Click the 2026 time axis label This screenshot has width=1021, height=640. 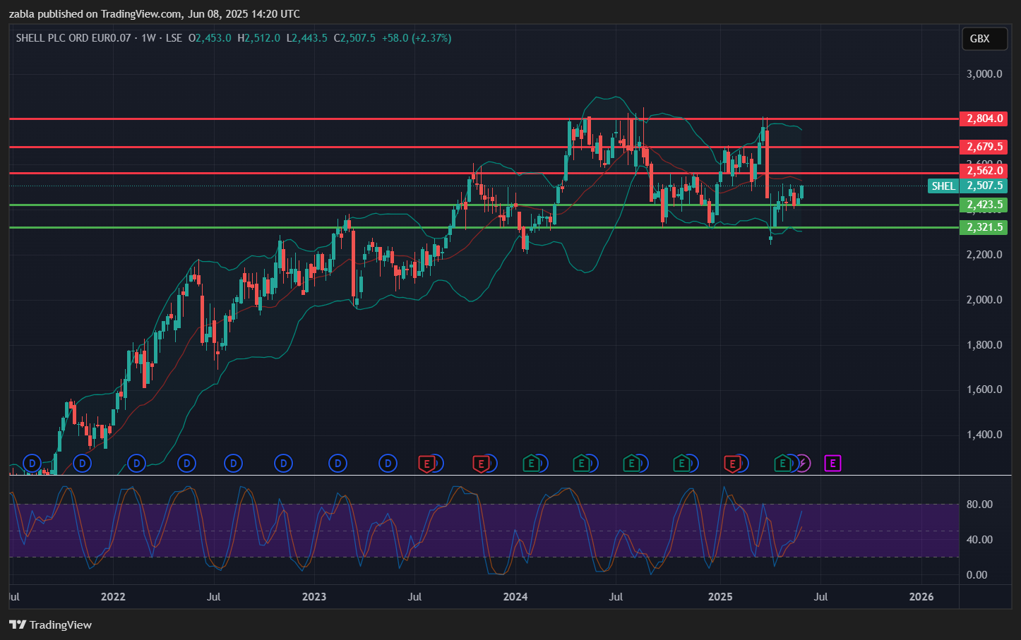click(921, 597)
